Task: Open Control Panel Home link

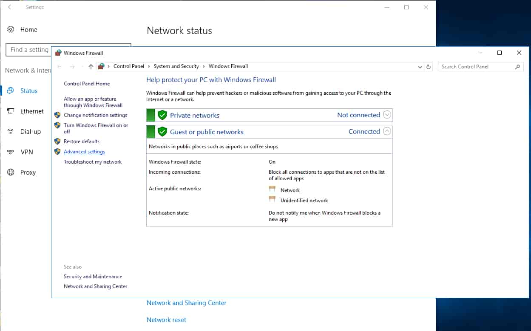Action: [87, 84]
